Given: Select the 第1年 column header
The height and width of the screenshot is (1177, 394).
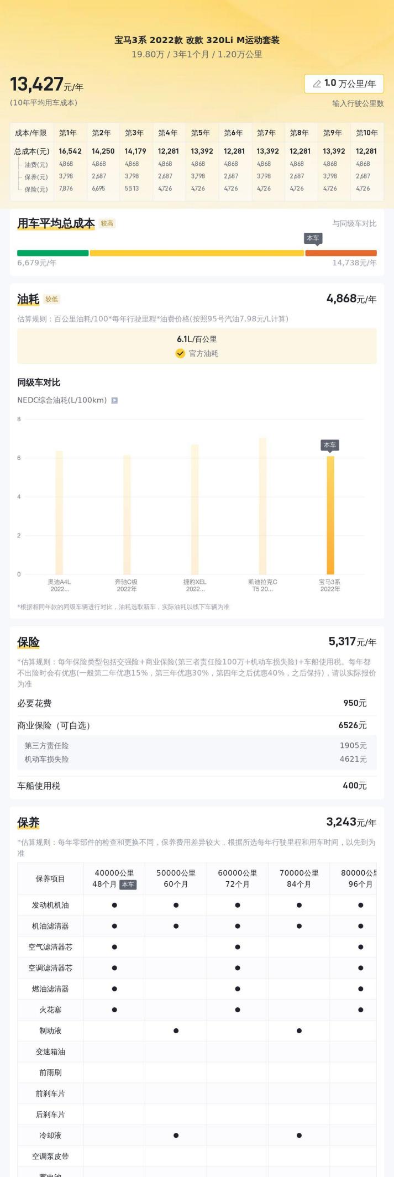Looking at the screenshot, I should (x=68, y=133).
